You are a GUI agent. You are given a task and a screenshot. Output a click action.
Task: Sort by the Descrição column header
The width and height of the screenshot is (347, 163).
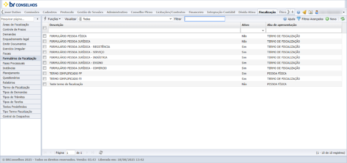click(144, 25)
